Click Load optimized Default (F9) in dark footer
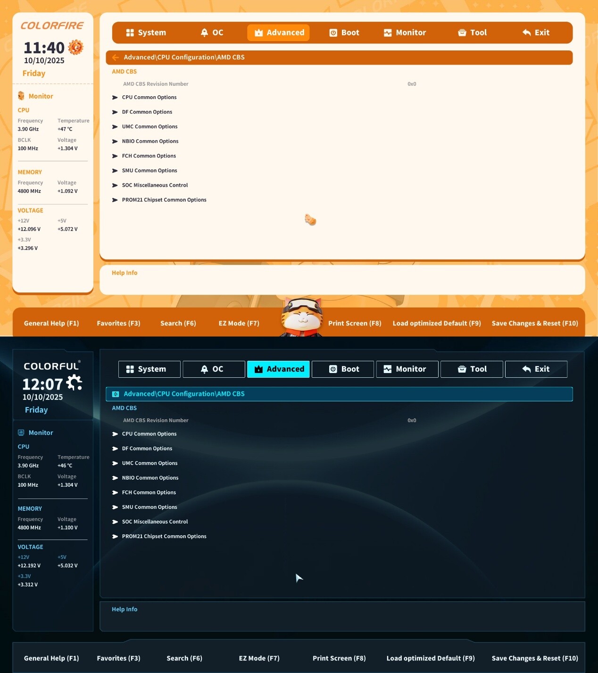The height and width of the screenshot is (673, 598). coord(431,658)
